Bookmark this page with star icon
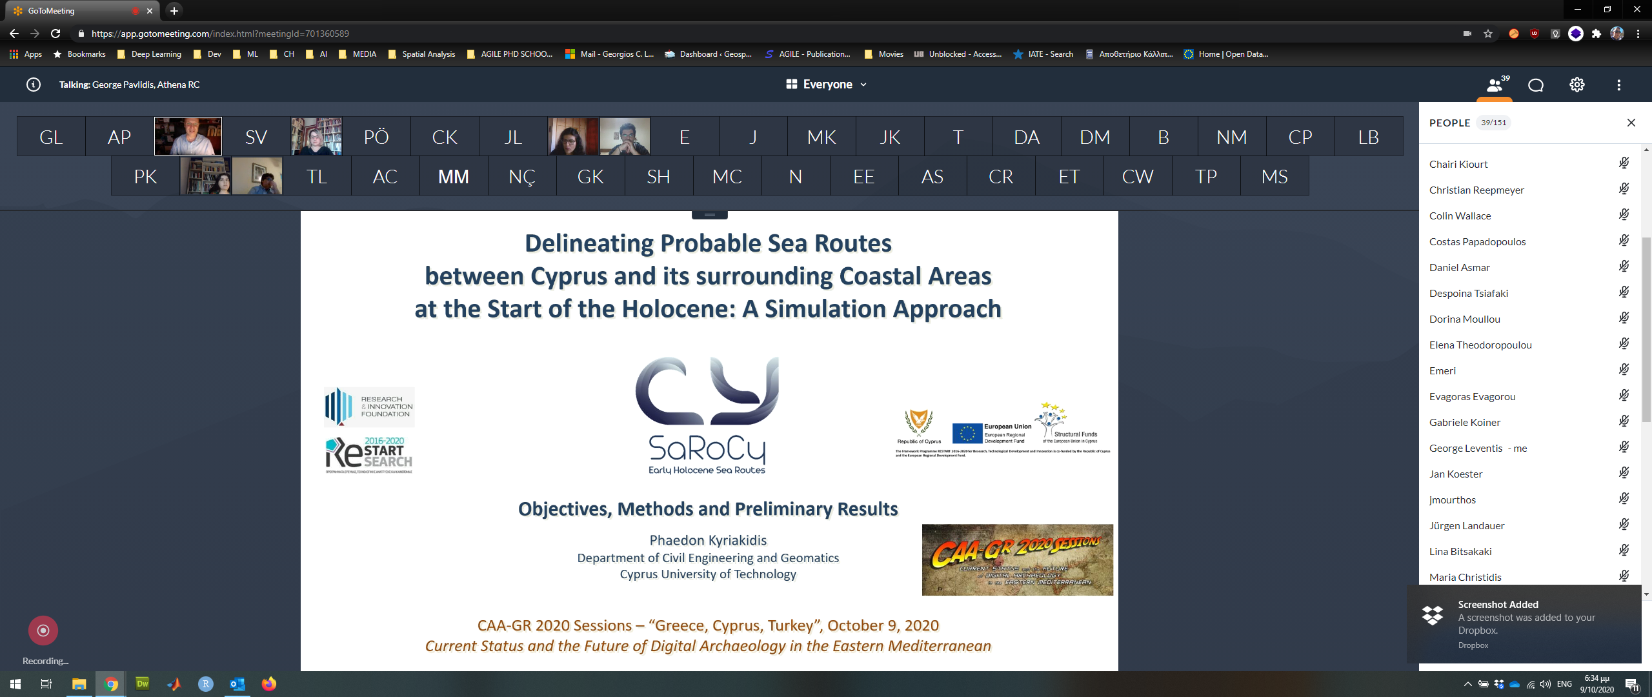This screenshot has height=697, width=1652. pos(1488,34)
